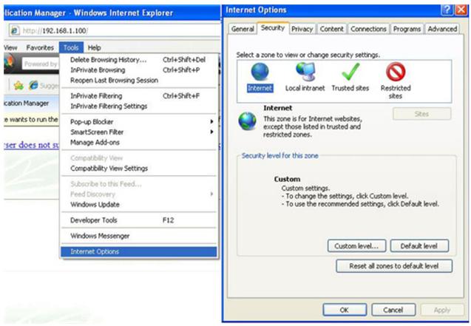Reset all zones to default level
The image size is (471, 326).
[394, 266]
